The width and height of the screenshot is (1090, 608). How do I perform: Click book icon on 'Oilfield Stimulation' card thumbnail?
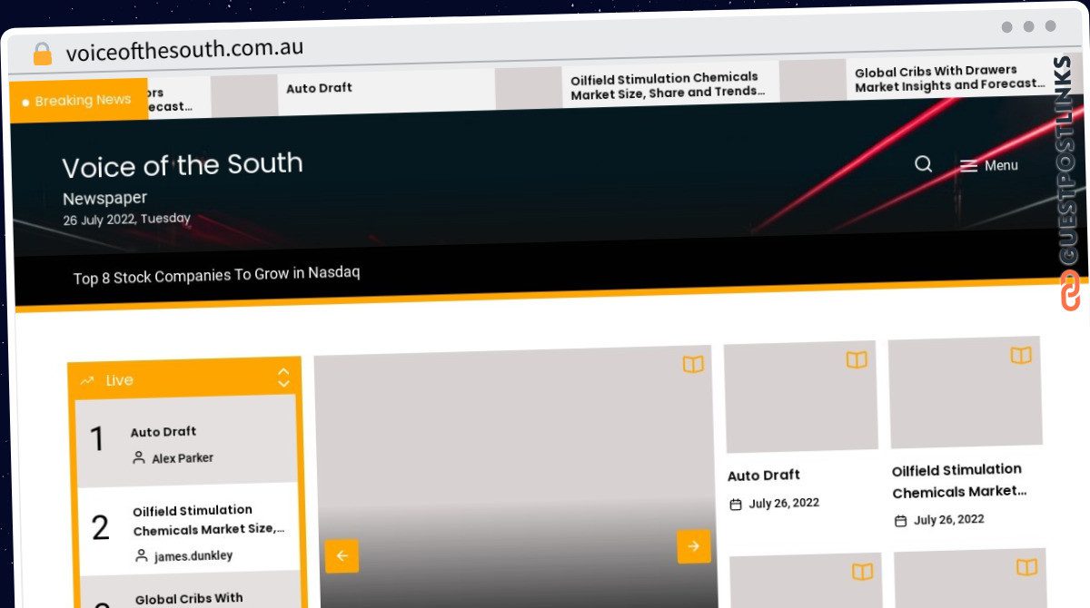1021,356
